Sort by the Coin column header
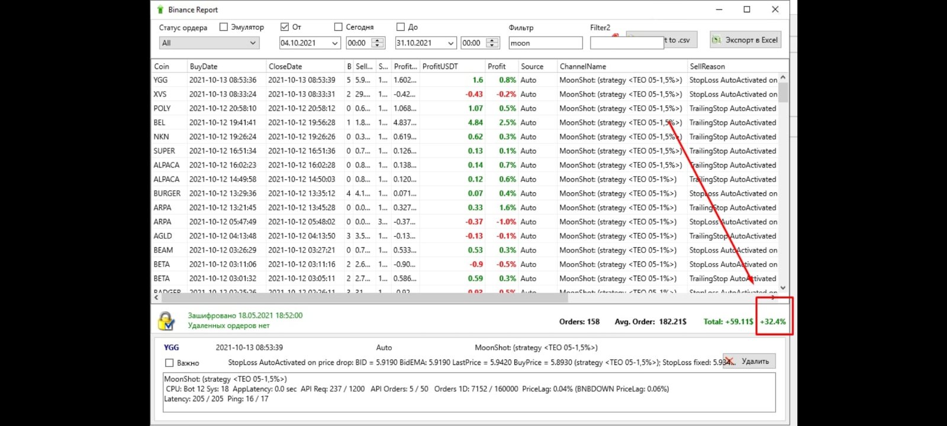Image resolution: width=947 pixels, height=426 pixels. coord(169,66)
